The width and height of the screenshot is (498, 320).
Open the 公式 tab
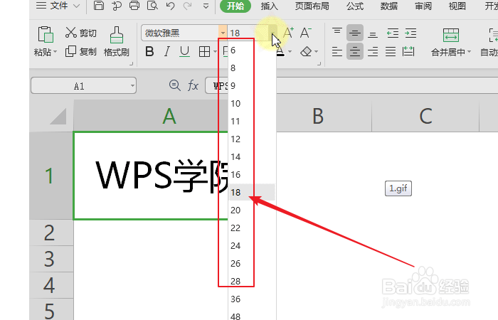(x=355, y=6)
